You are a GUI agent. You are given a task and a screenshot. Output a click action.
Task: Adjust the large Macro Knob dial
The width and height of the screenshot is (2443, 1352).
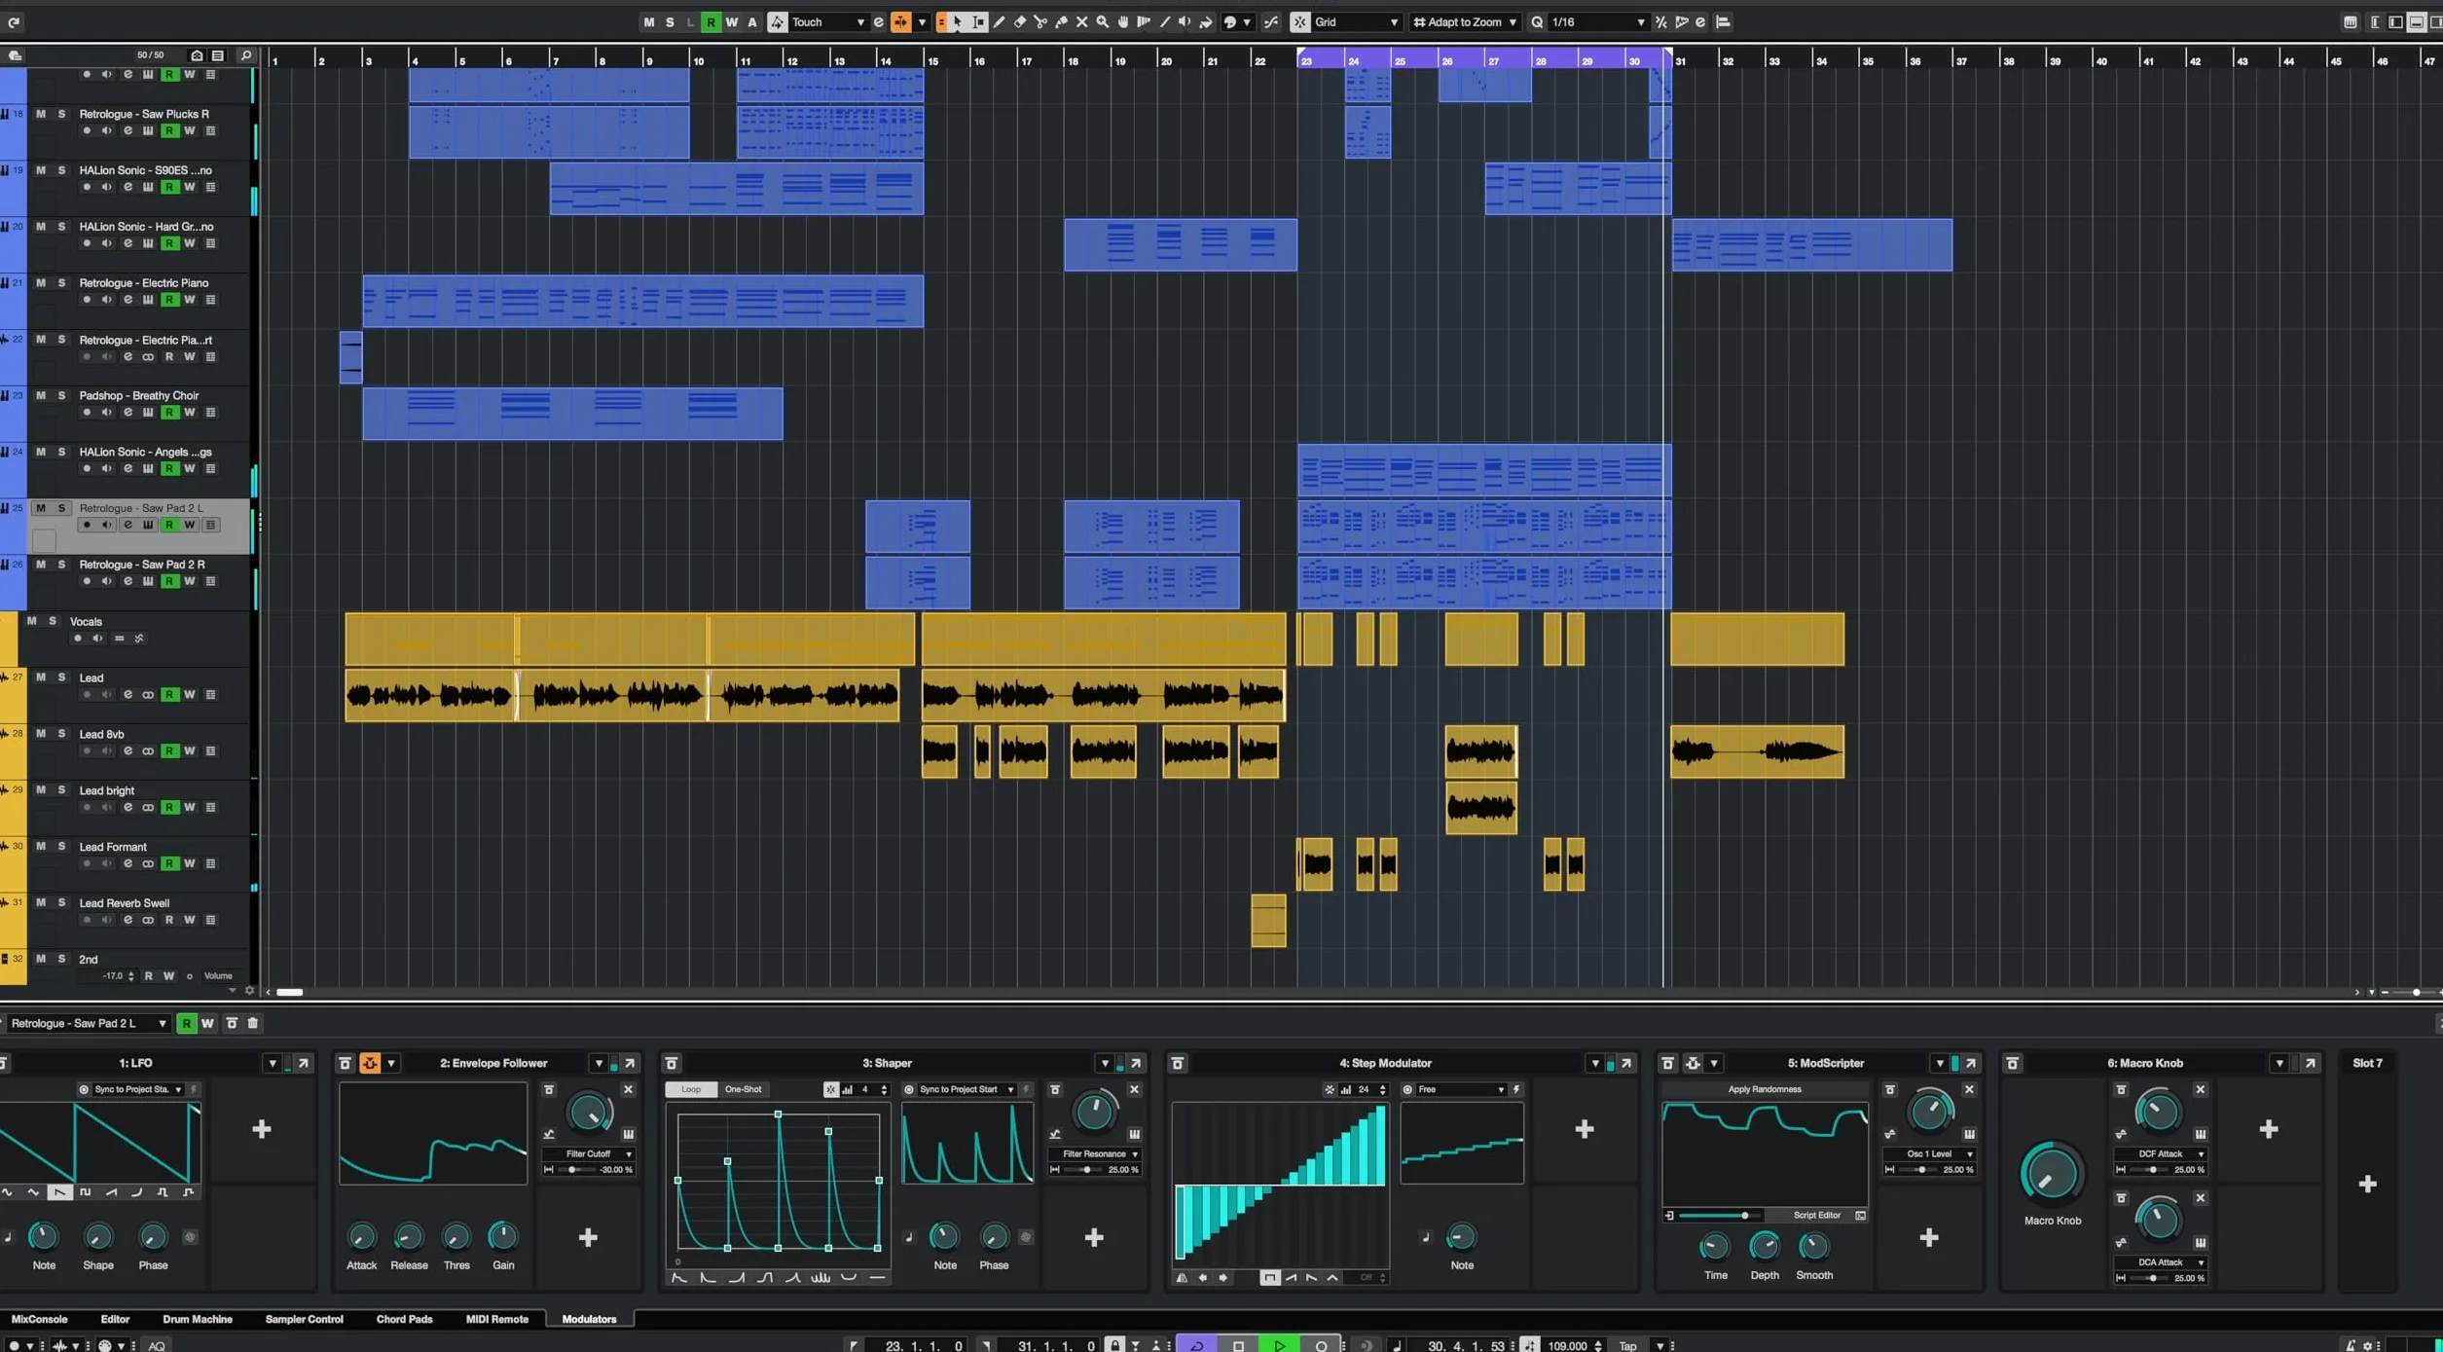(2051, 1173)
